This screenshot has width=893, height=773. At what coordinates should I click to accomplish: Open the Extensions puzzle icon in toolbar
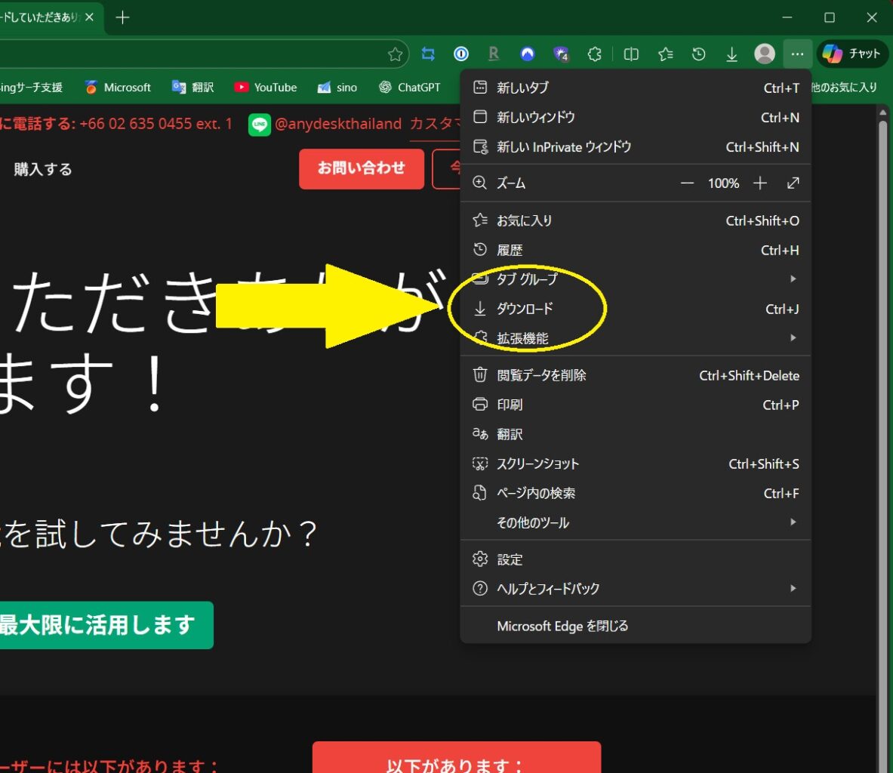pos(595,54)
